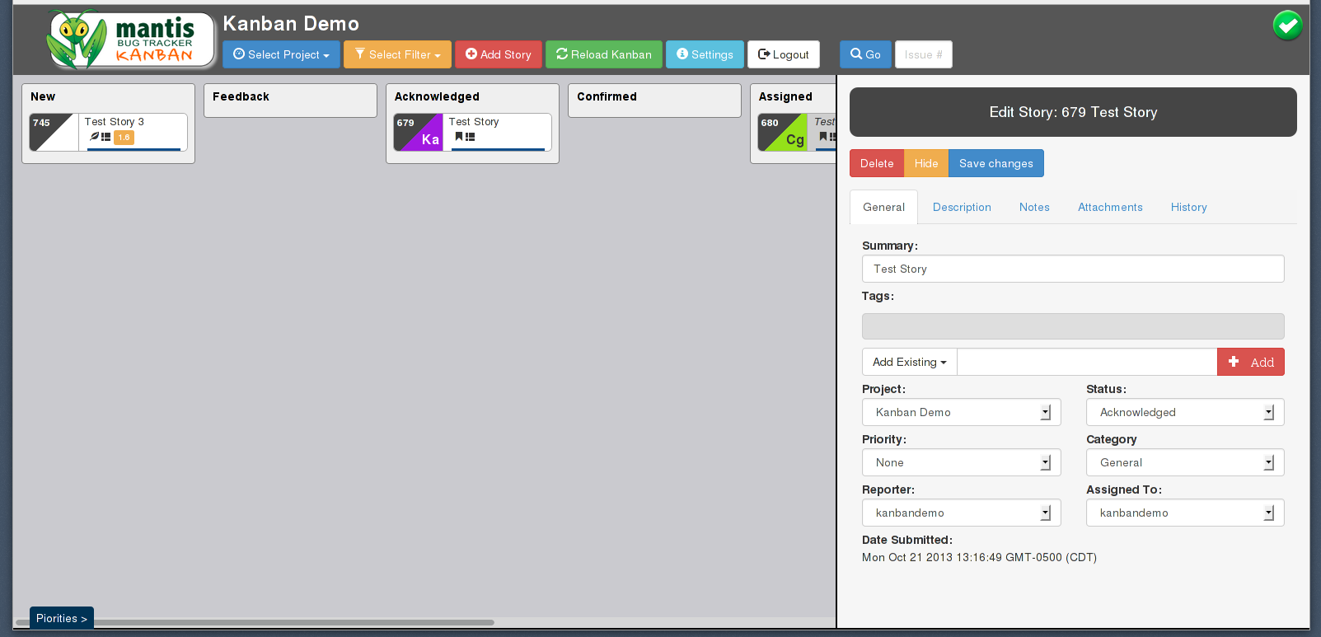Open the Priority dropdown (None)
The height and width of the screenshot is (637, 1321).
click(961, 462)
